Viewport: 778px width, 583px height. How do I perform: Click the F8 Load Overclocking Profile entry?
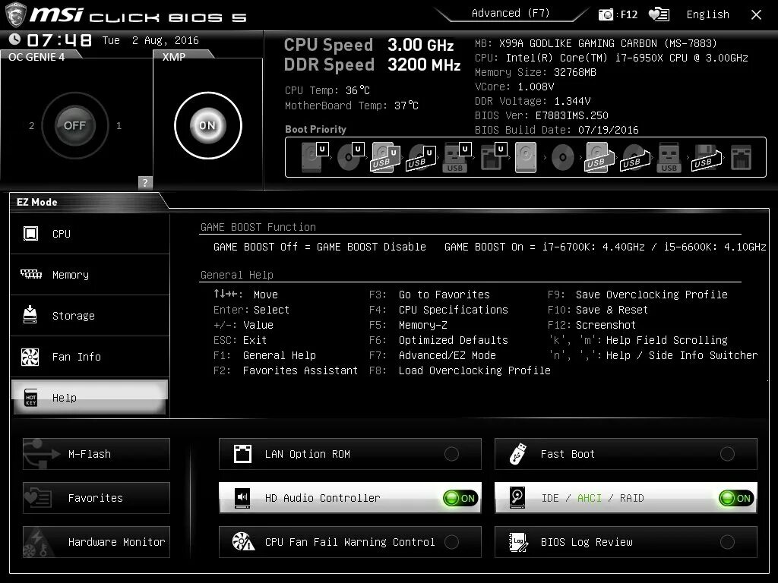[460, 370]
